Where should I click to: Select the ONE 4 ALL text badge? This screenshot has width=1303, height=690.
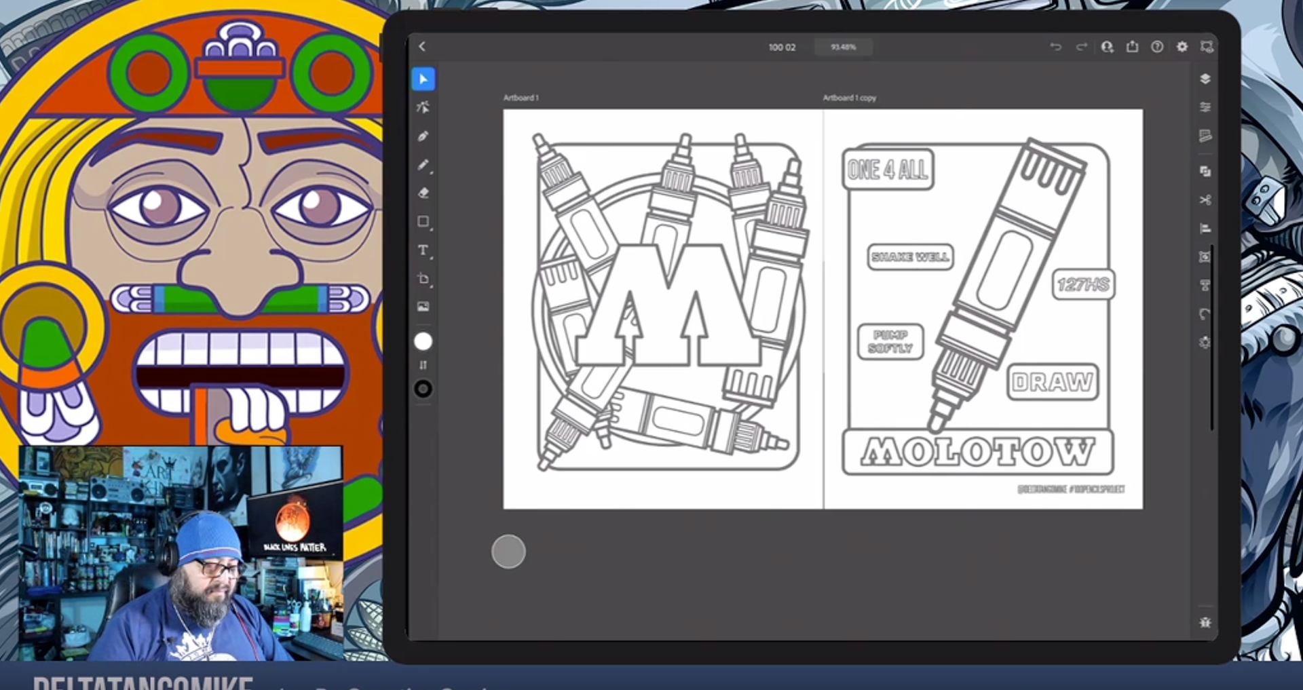coord(888,169)
